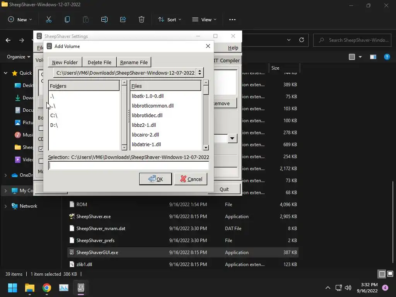Click New Folder in Add Volume dialog

65,62
